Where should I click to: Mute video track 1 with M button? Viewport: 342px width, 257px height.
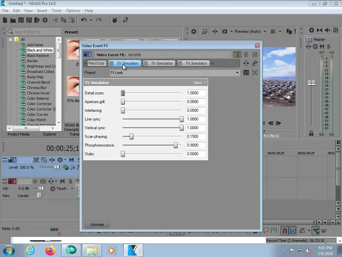[71, 160]
